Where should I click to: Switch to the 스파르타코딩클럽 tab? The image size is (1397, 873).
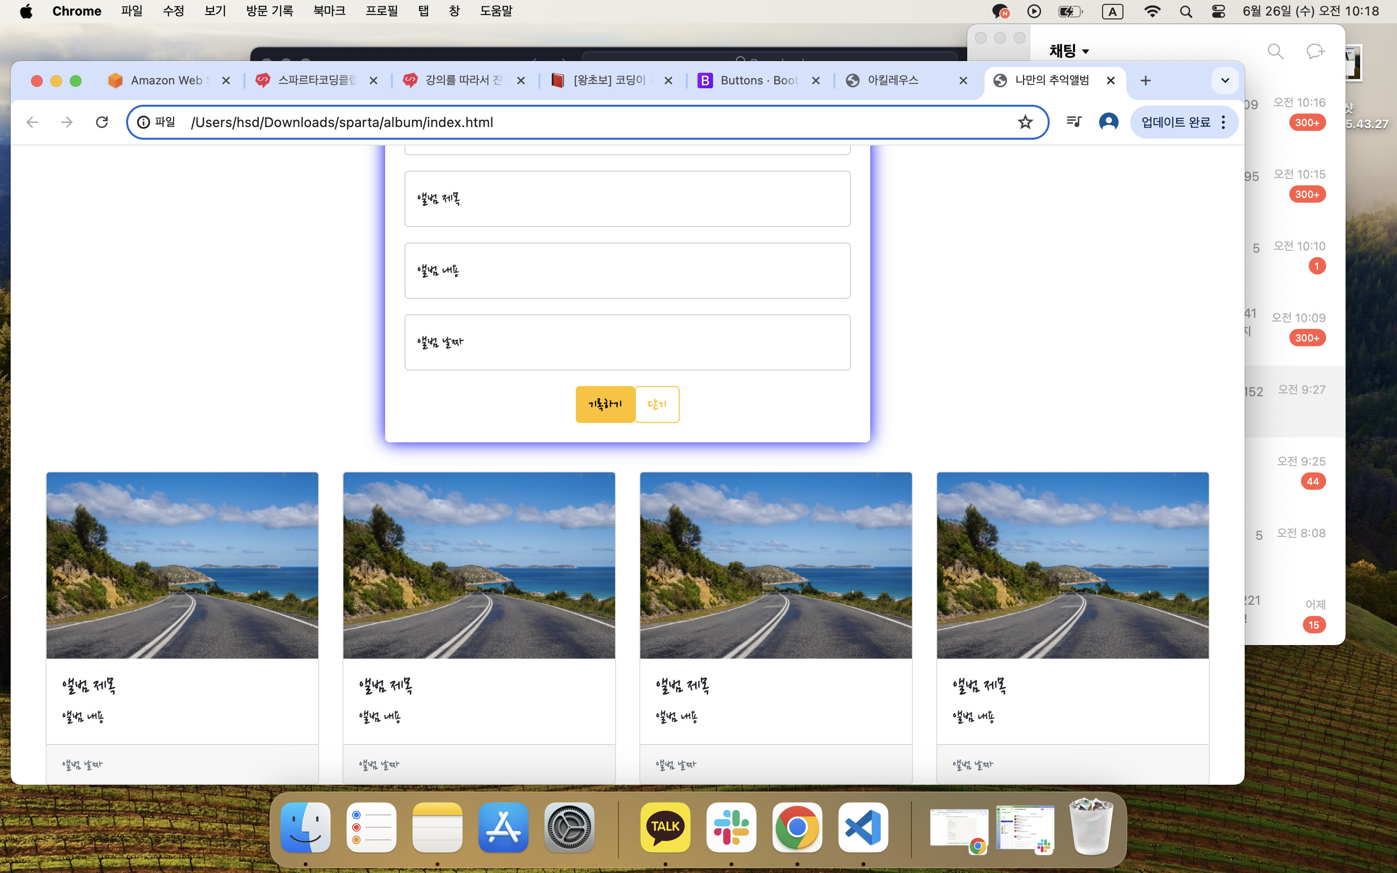point(317,81)
